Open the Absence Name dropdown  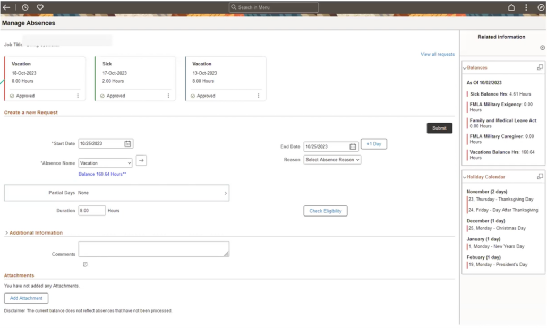click(105, 163)
